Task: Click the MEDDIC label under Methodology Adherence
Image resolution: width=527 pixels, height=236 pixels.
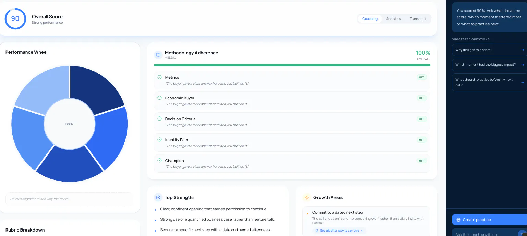Action: click(x=170, y=58)
